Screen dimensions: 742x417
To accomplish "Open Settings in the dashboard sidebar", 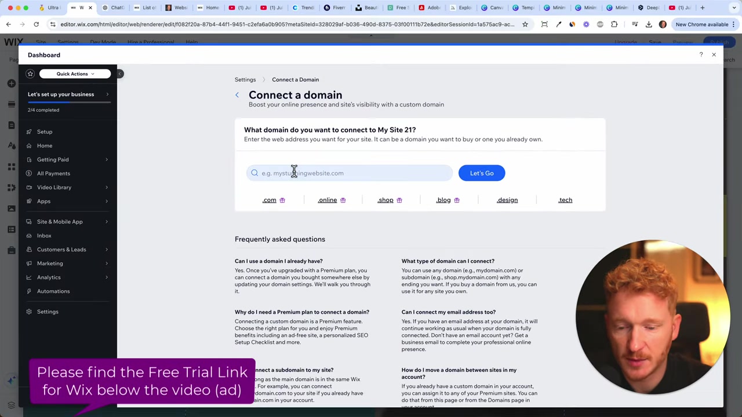I will point(48,312).
